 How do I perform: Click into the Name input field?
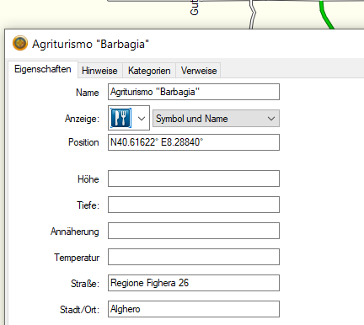click(x=194, y=92)
